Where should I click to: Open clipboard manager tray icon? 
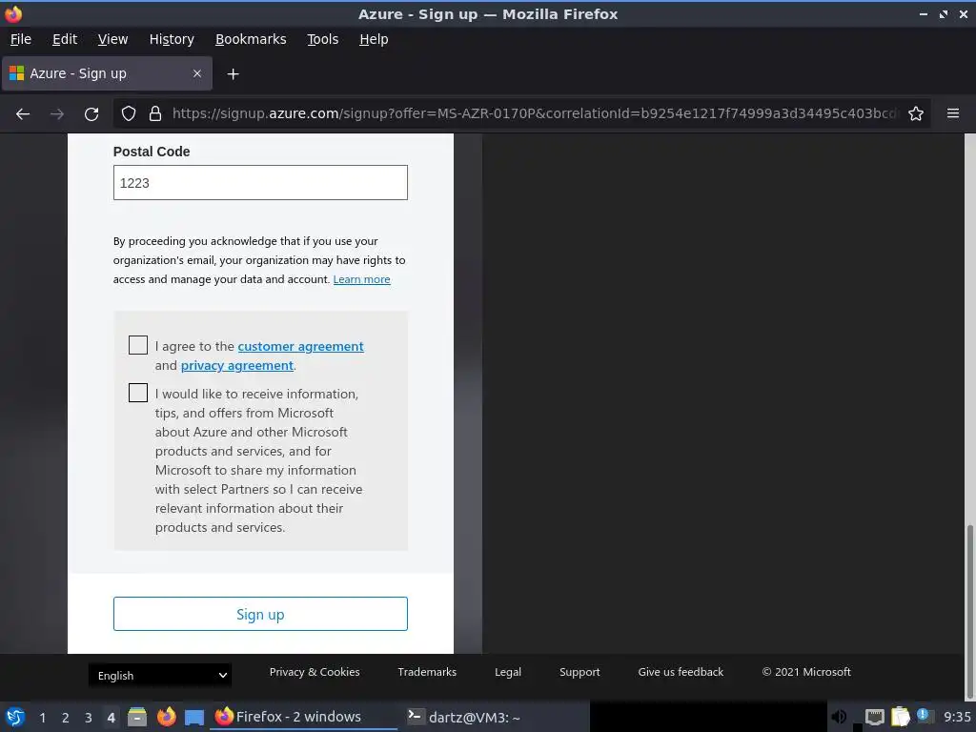click(x=900, y=717)
